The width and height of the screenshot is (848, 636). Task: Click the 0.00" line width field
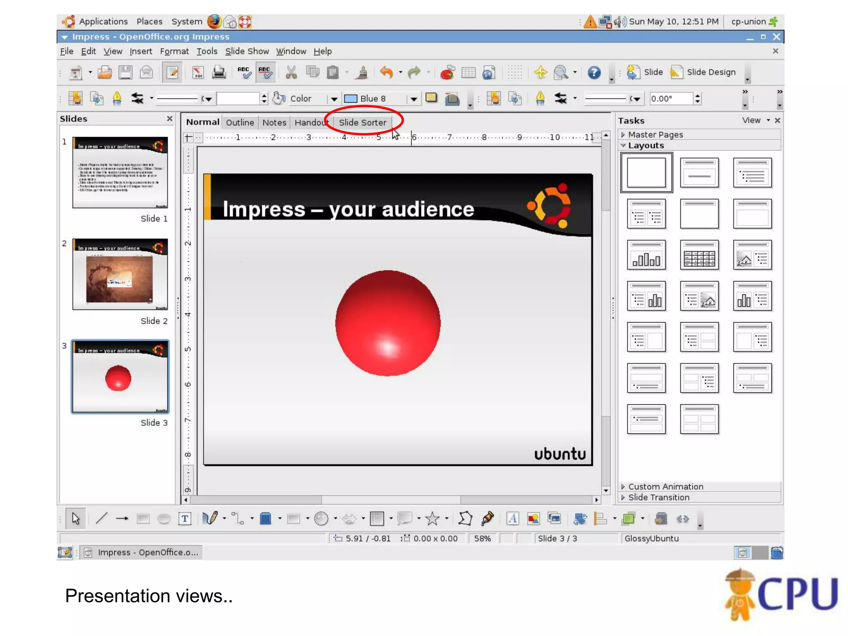(x=671, y=99)
